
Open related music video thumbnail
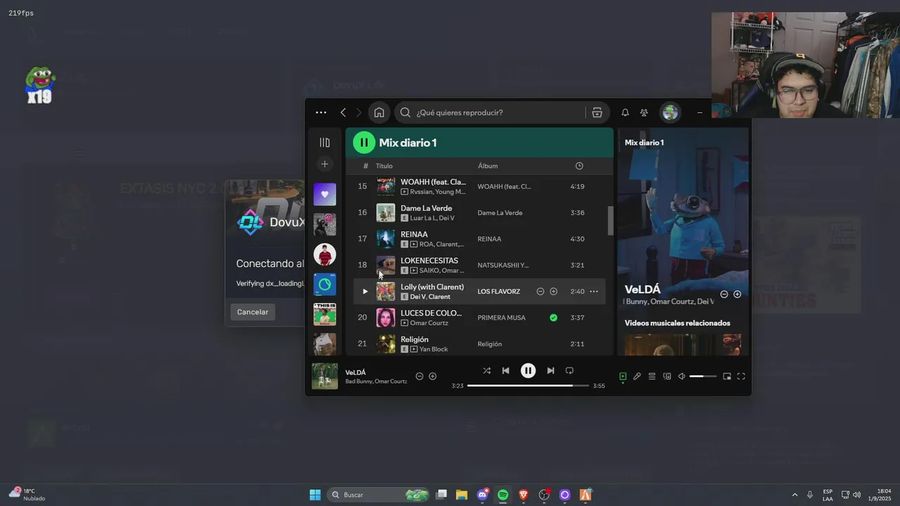coord(682,344)
